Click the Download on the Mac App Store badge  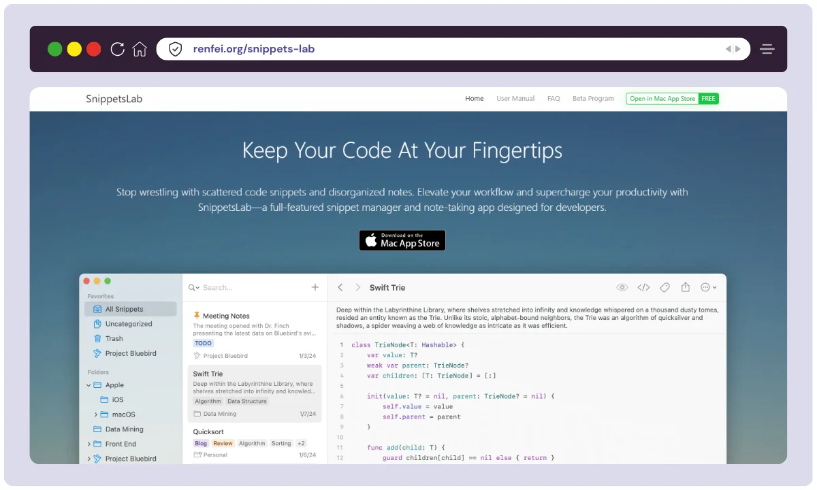pos(402,240)
